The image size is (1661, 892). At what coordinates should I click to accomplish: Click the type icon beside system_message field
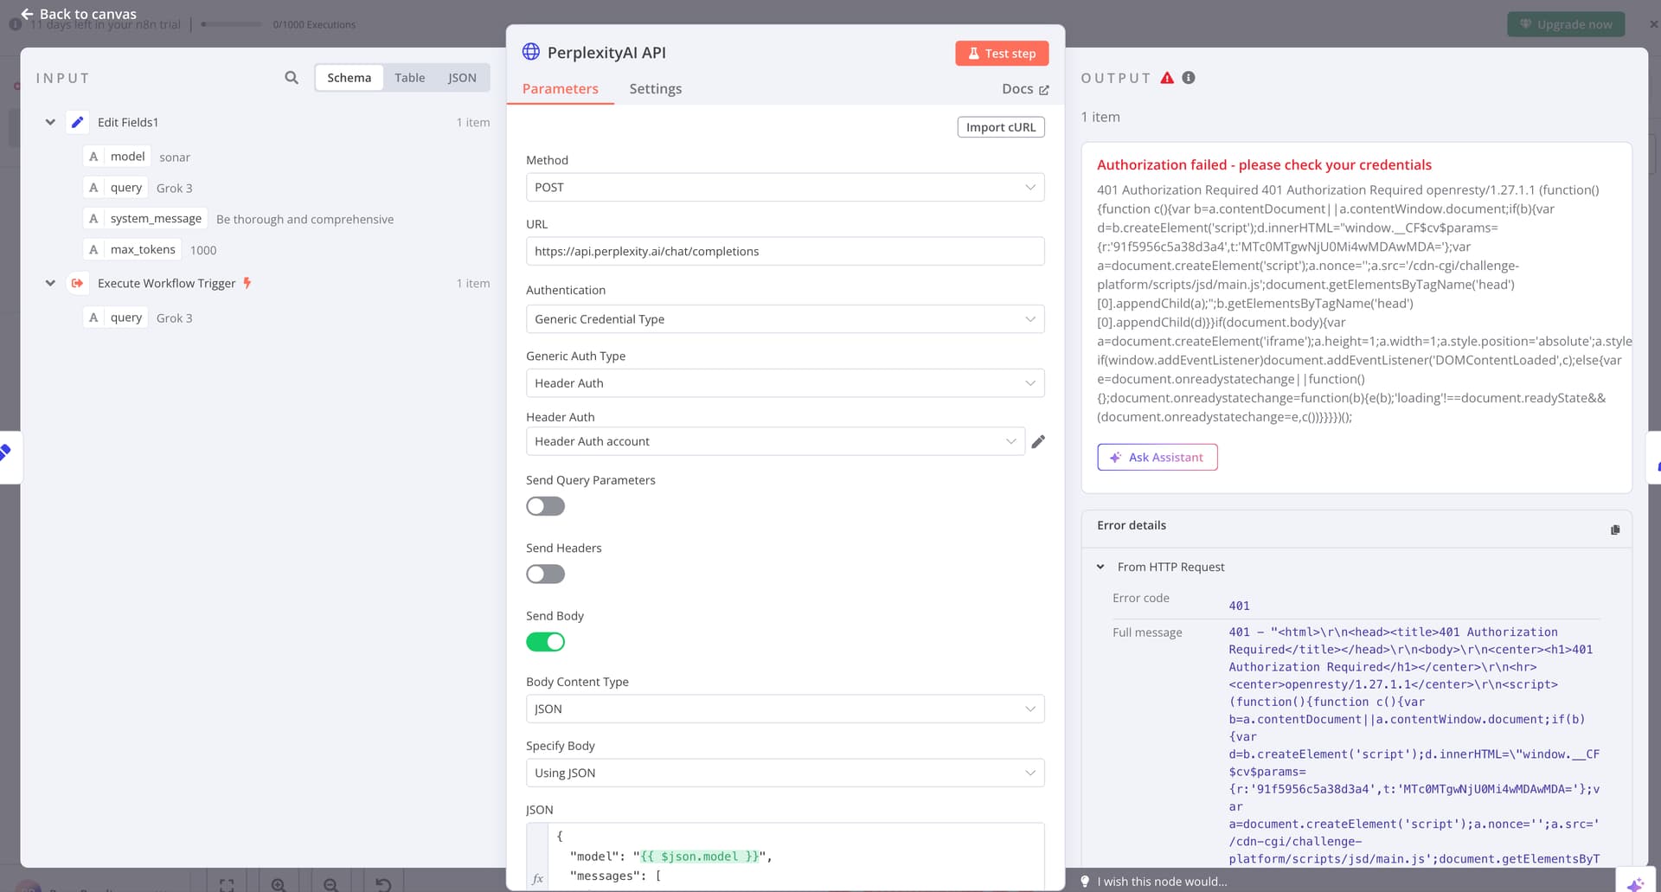[x=93, y=219]
